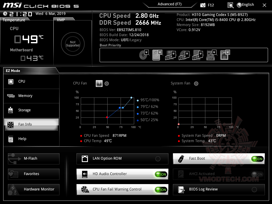
Task: Click the EZ Mode tab label
Action: coord(13,71)
